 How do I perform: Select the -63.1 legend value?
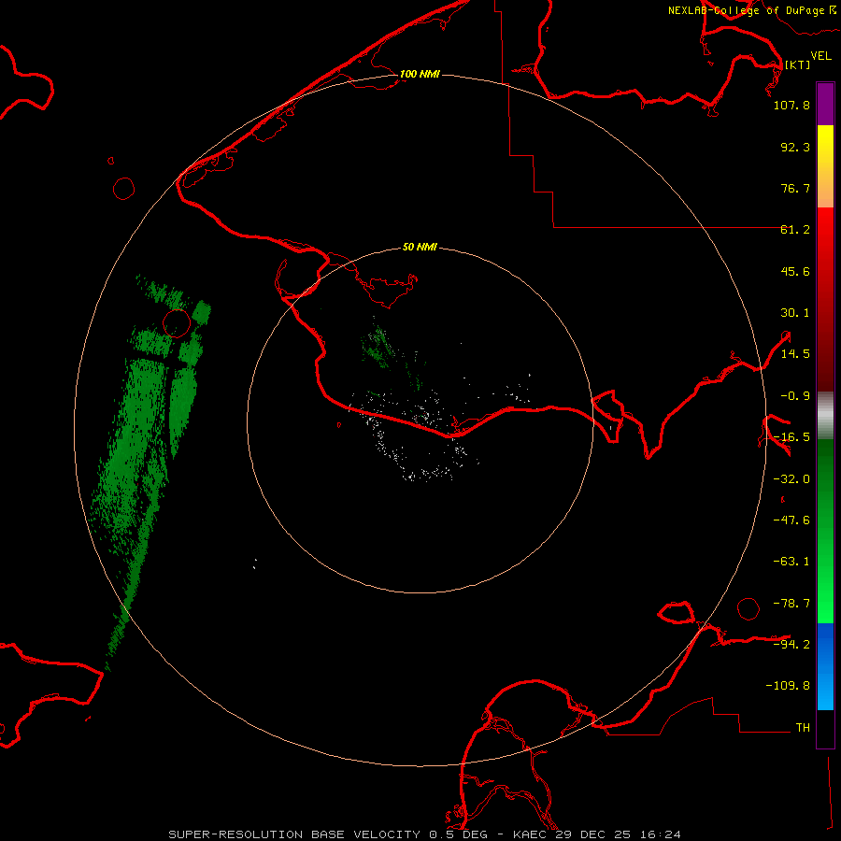pos(791,562)
